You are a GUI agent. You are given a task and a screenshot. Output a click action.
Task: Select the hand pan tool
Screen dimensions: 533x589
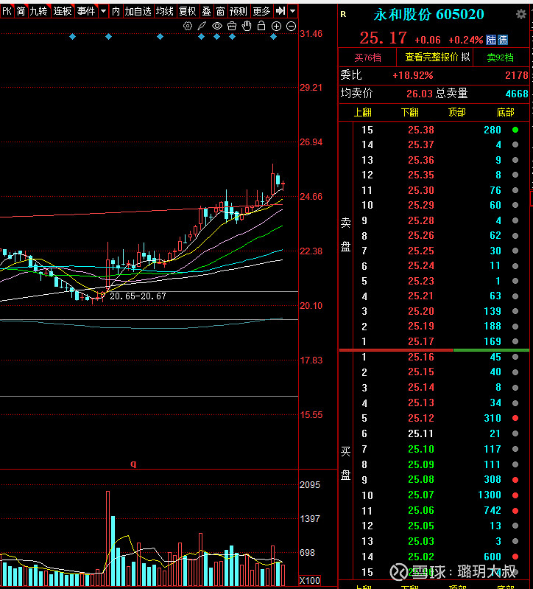[x=247, y=26]
